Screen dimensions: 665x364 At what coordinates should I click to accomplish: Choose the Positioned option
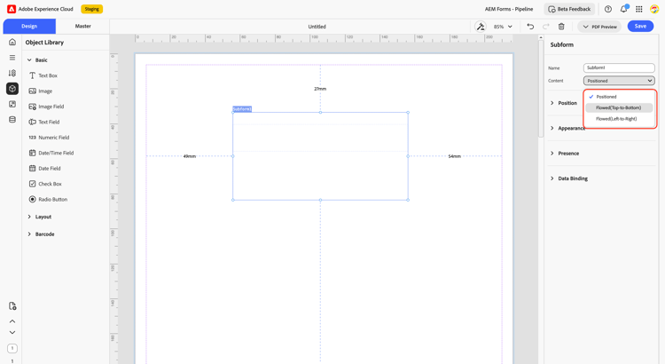click(x=619, y=97)
